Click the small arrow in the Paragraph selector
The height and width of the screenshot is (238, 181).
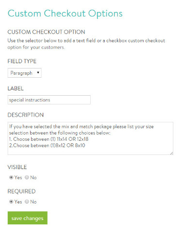click(x=38, y=72)
